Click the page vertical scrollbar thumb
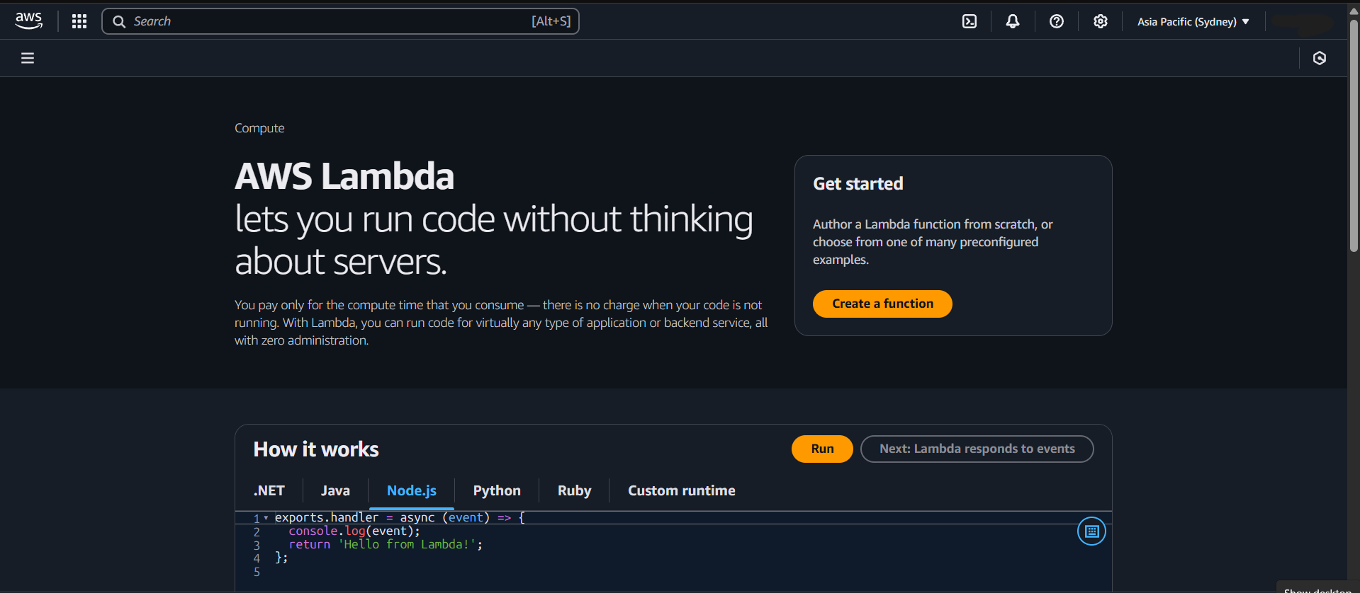The image size is (1360, 593). click(1354, 134)
